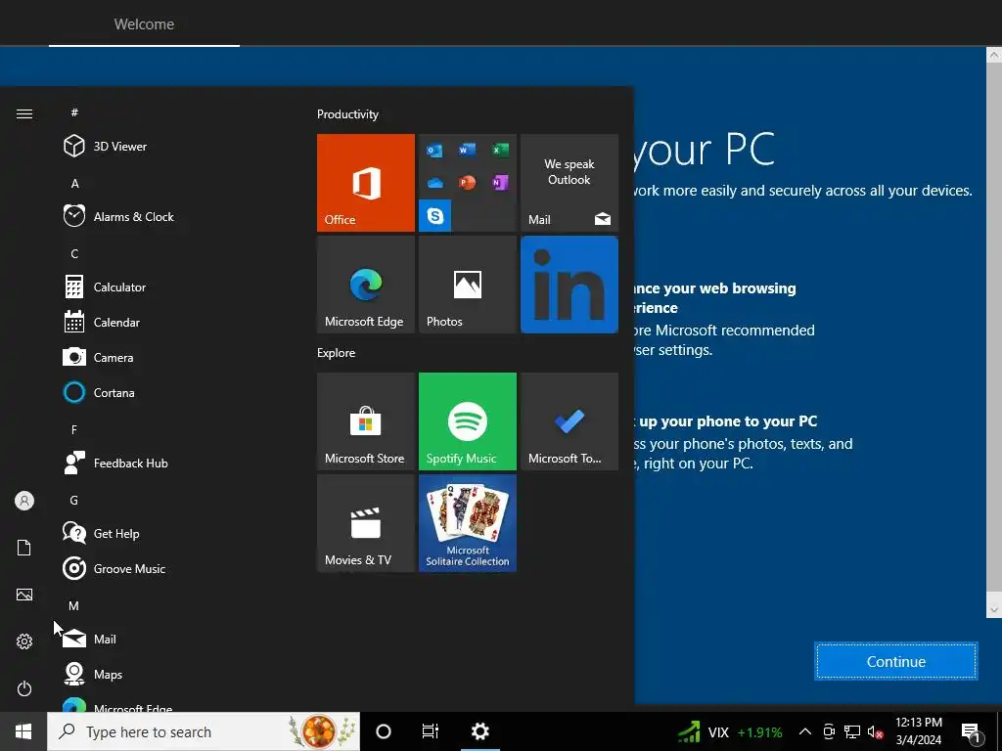Screen dimensions: 1002x751
Task: Open Pictures from the Start sidebar
Action: point(24,595)
